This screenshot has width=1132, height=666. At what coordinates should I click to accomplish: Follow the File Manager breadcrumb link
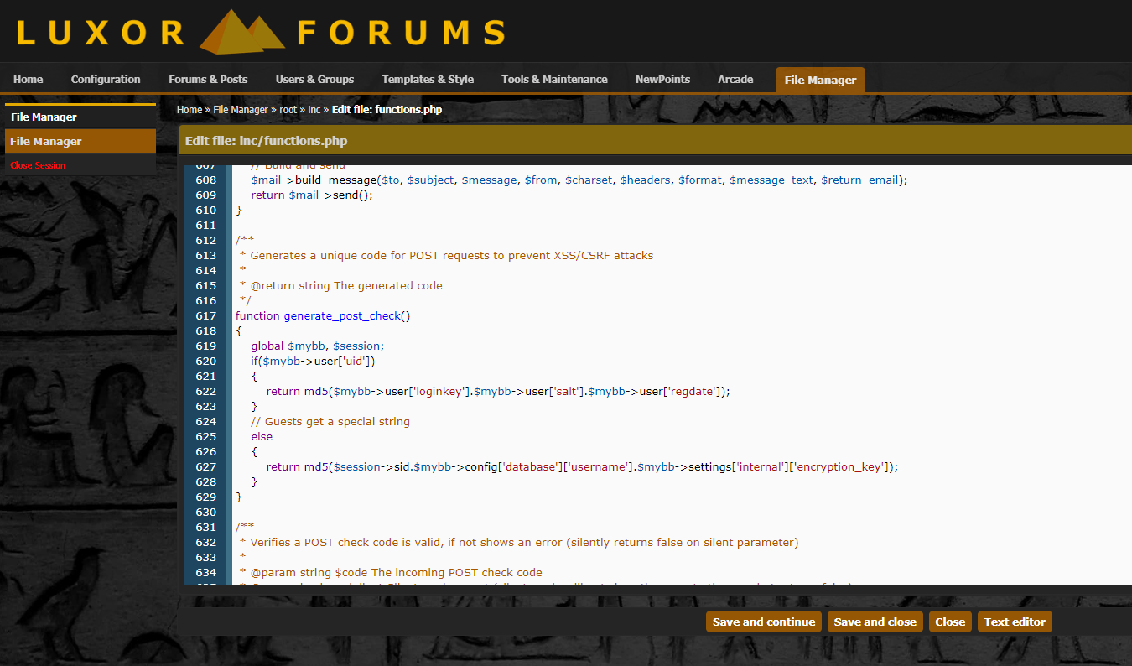click(x=241, y=110)
